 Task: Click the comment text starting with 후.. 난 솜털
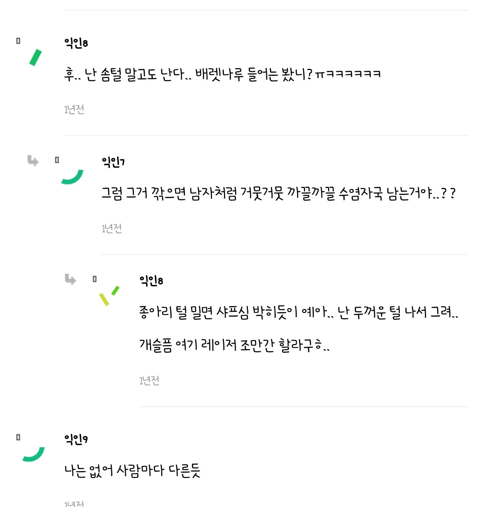(223, 74)
